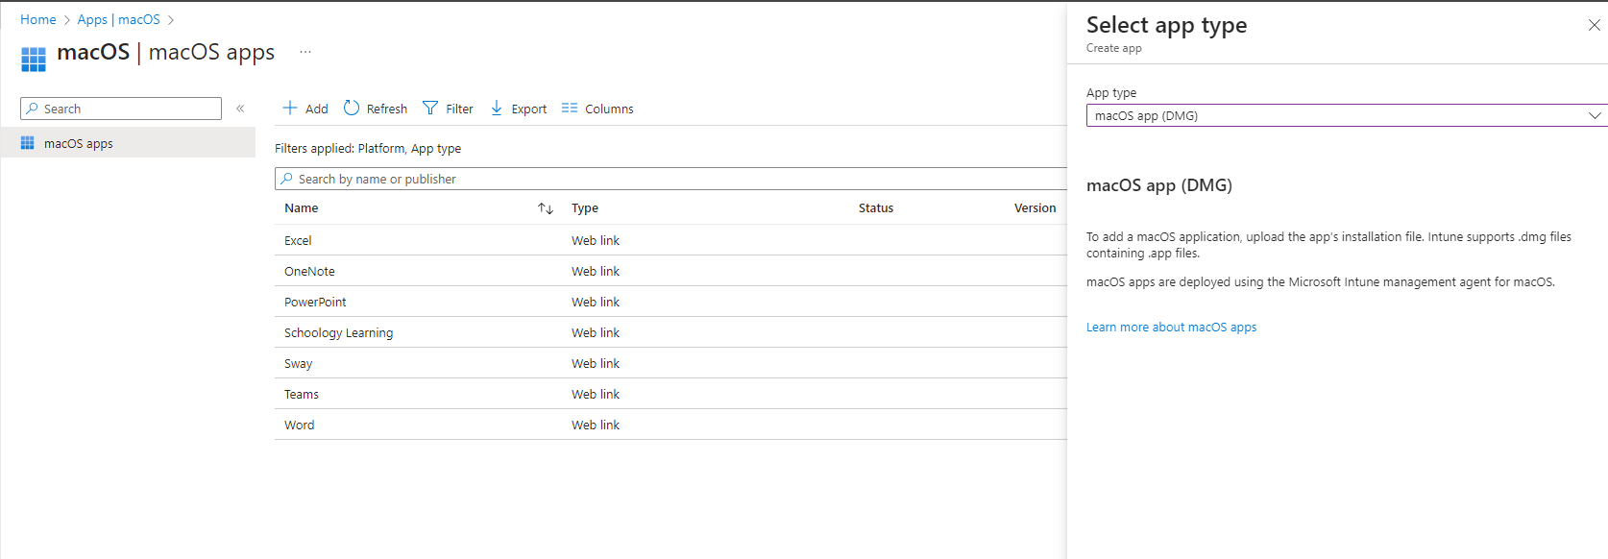Click the Columns list icon
The width and height of the screenshot is (1608, 559).
click(570, 108)
